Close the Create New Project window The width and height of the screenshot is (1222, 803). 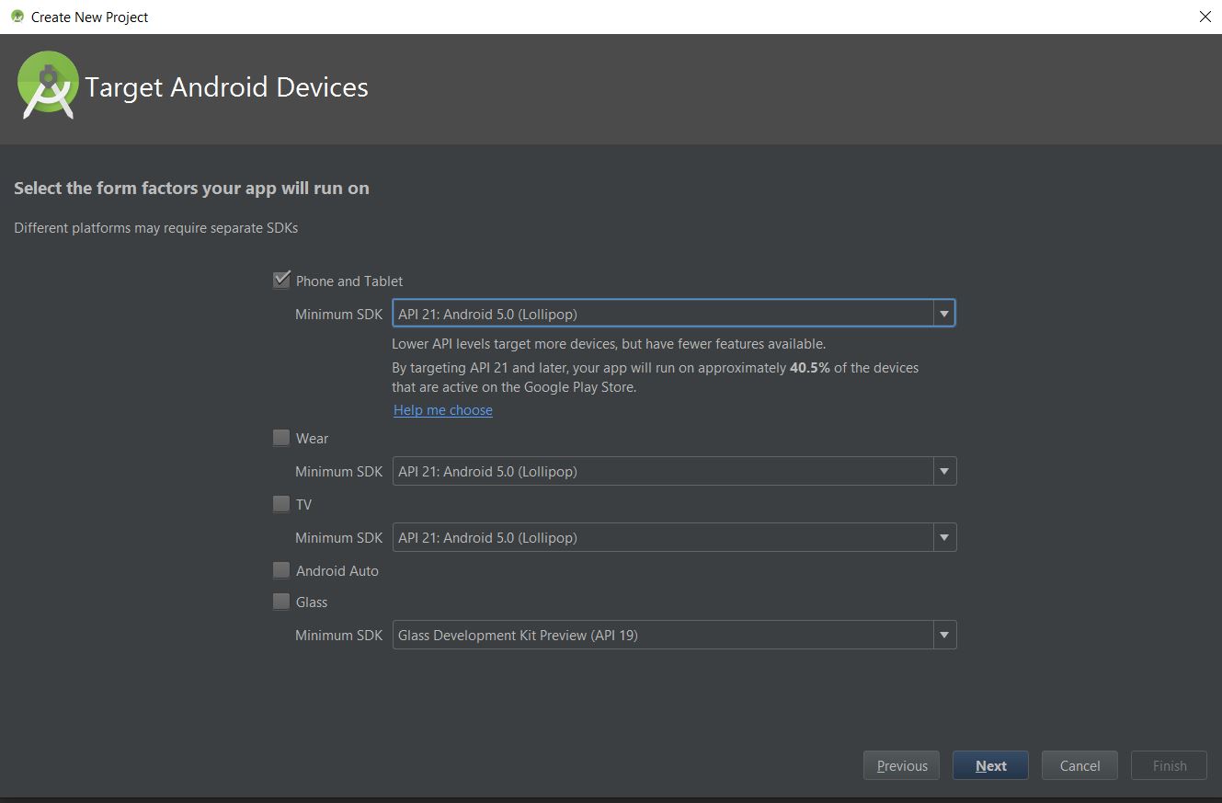pyautogui.click(x=1205, y=17)
